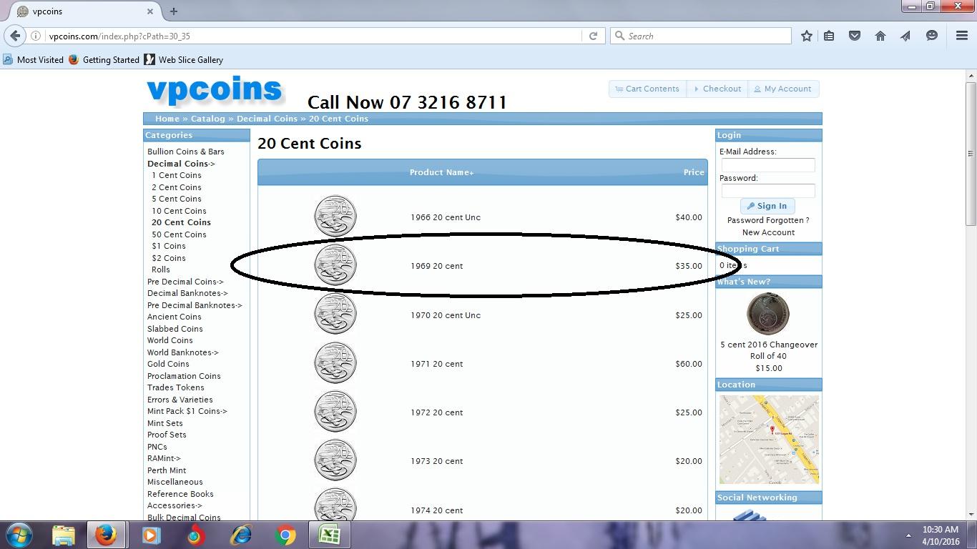Click the Password Forgotten link
977x549 pixels.
768,220
